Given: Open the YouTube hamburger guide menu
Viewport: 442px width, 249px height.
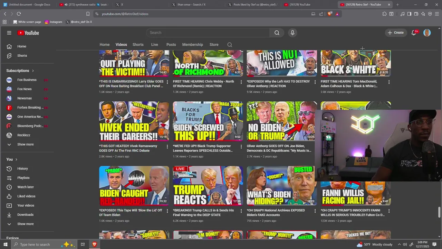Looking at the screenshot, I should [x=9, y=33].
